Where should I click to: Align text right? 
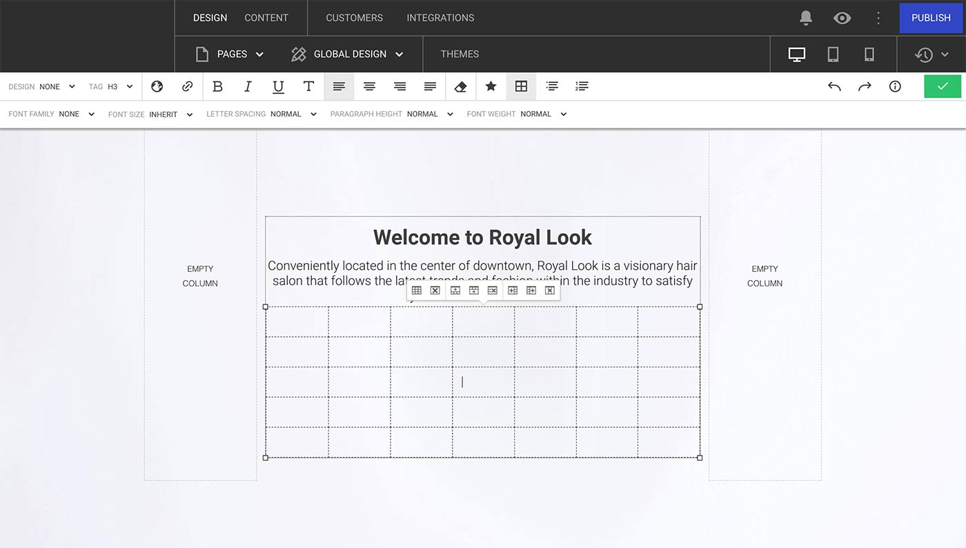coord(400,86)
